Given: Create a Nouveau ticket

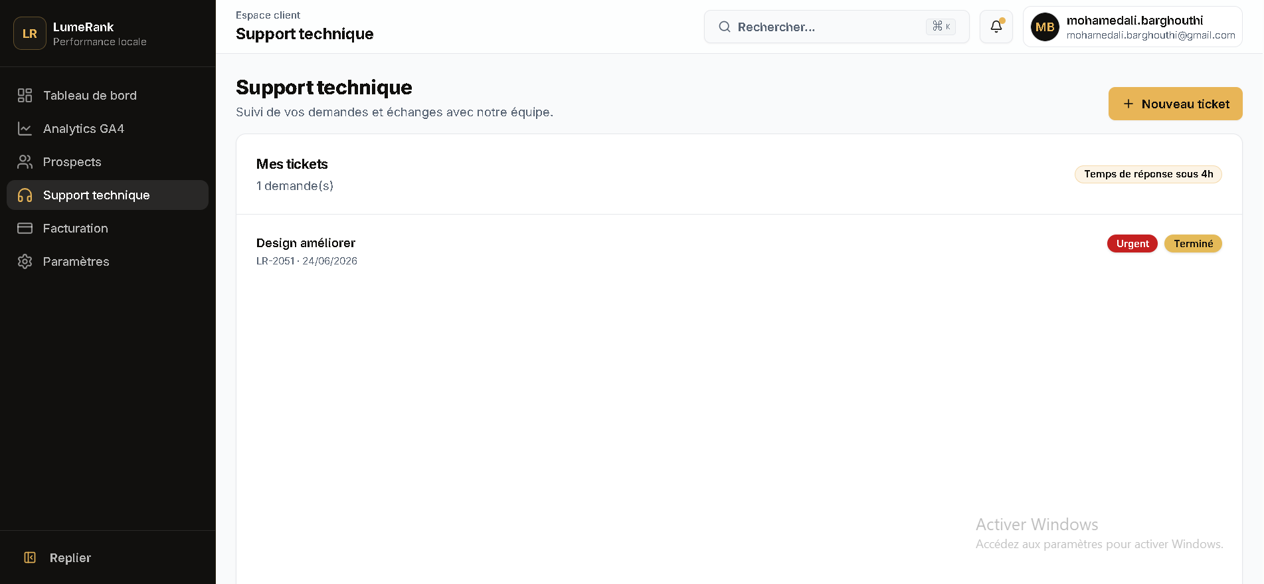Looking at the screenshot, I should [x=1175, y=104].
